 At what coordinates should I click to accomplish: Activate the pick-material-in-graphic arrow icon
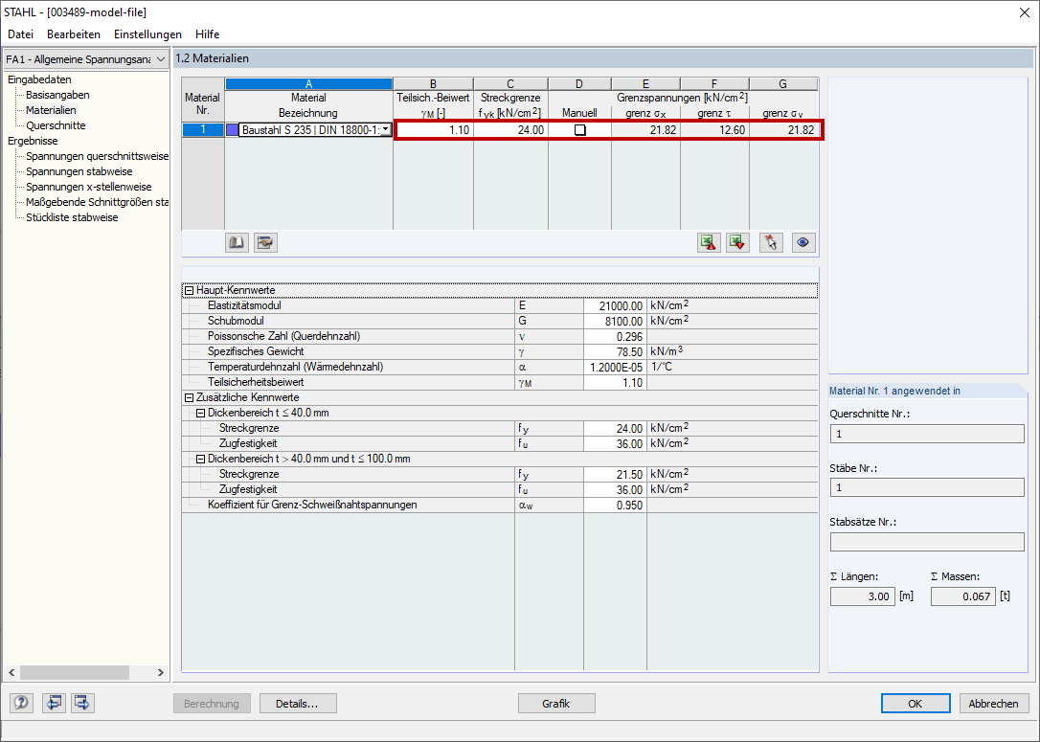tap(770, 241)
